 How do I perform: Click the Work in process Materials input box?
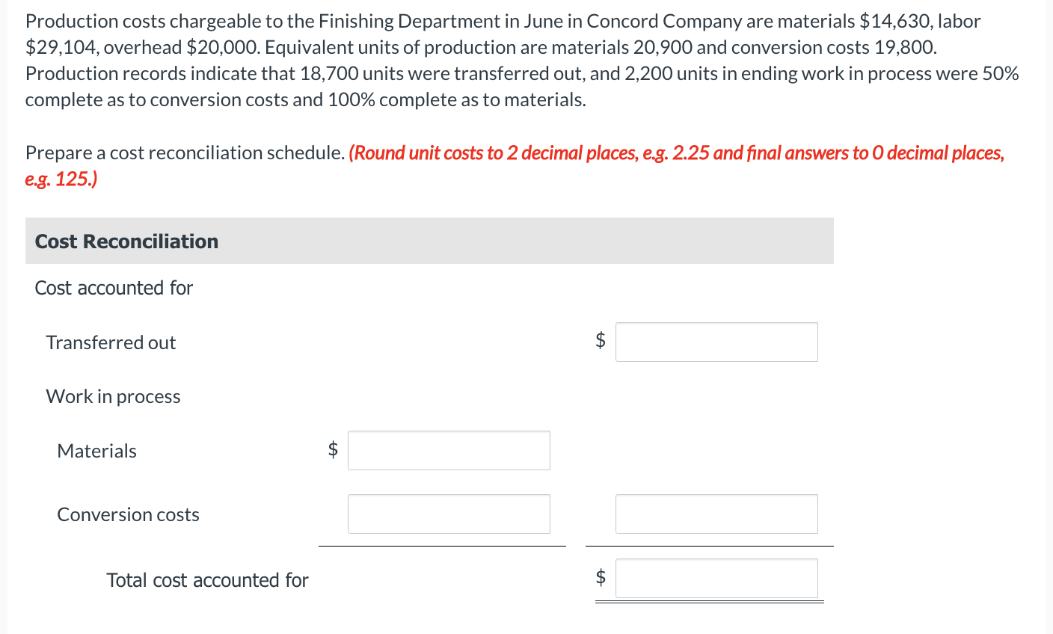click(x=449, y=451)
